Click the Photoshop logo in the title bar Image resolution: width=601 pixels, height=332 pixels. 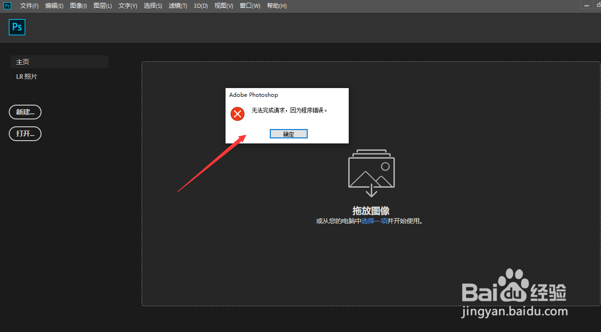7,6
